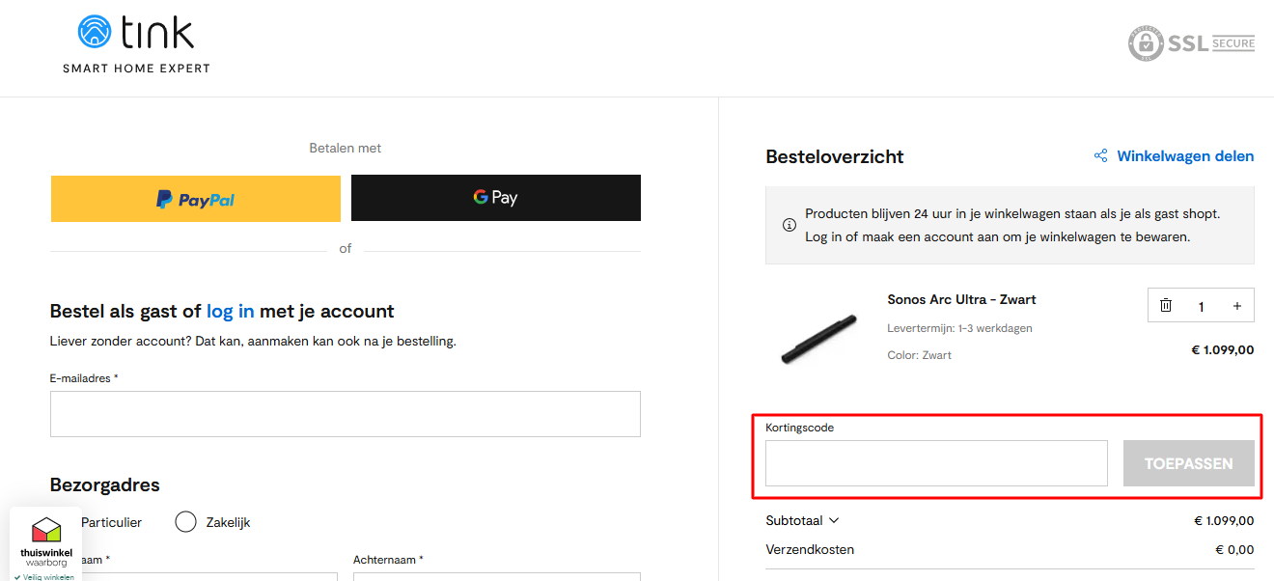Click the "Sonos Arc Ultra - Zwart" title
1274x581 pixels.
(x=961, y=300)
